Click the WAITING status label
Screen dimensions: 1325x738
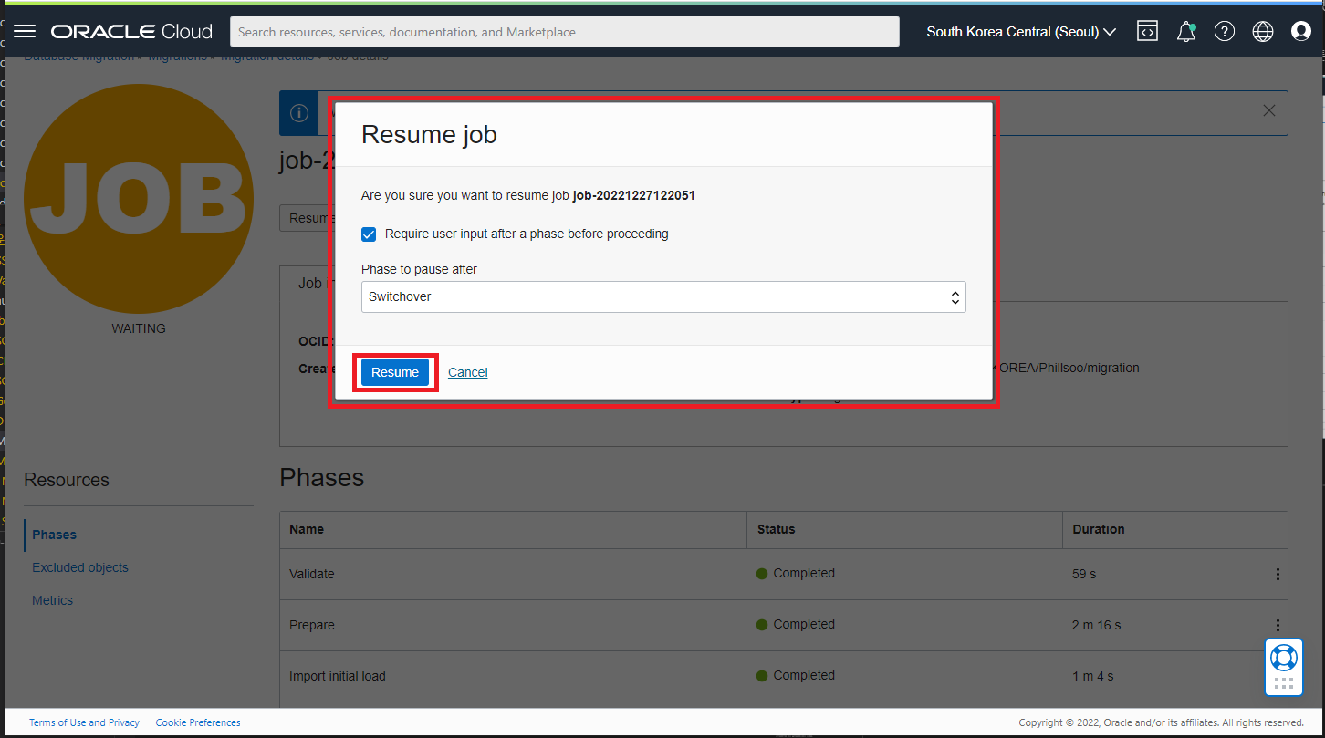click(139, 328)
